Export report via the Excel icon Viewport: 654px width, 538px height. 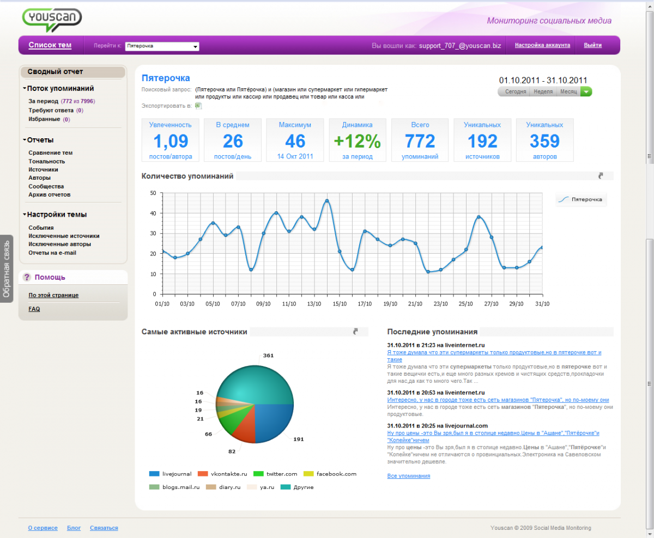(198, 106)
